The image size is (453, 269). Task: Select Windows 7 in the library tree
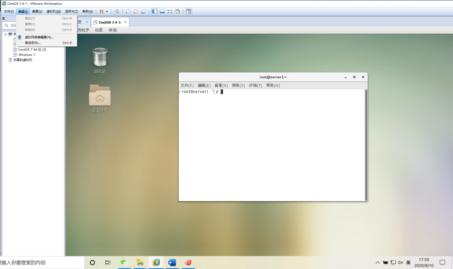click(x=26, y=55)
